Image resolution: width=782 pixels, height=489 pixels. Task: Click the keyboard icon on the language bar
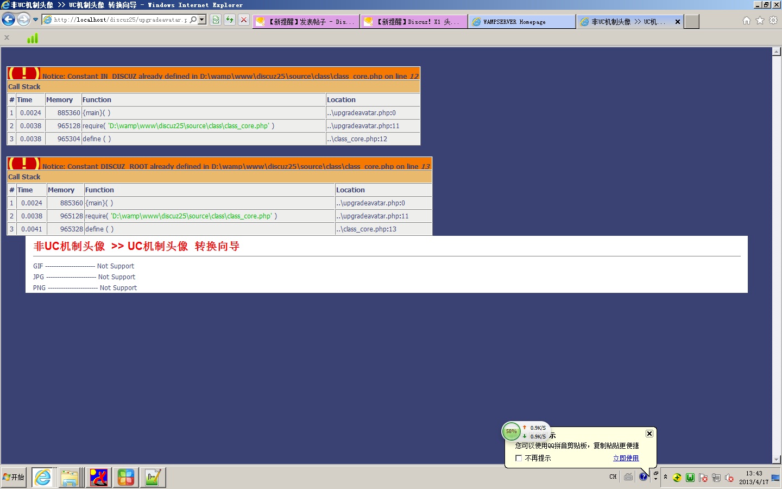click(628, 477)
